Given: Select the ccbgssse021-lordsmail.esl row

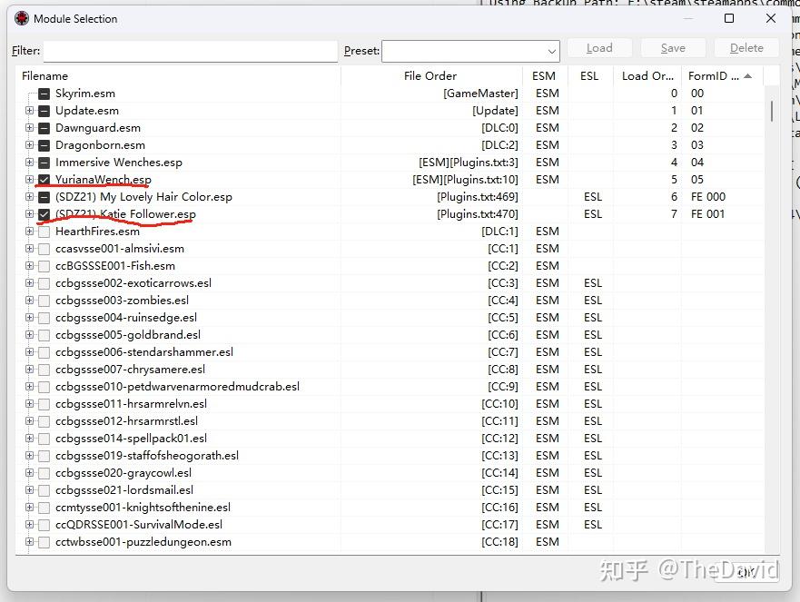Looking at the screenshot, I should tap(390, 490).
